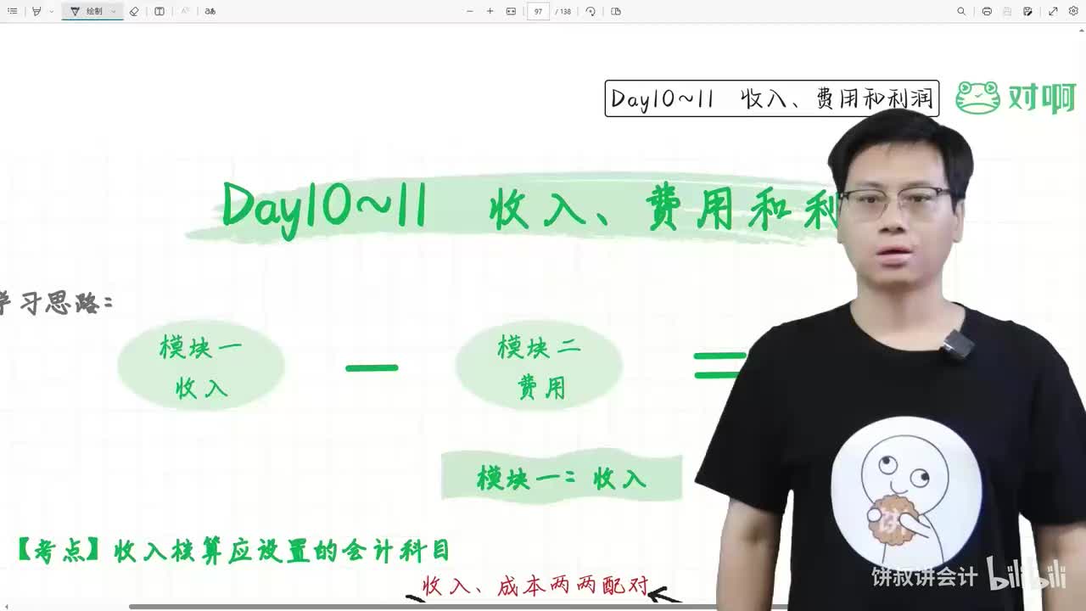Image resolution: width=1086 pixels, height=611 pixels.
Task: Click the 【考点】收入核算应设置的会计科目 line
Action: coord(233,551)
